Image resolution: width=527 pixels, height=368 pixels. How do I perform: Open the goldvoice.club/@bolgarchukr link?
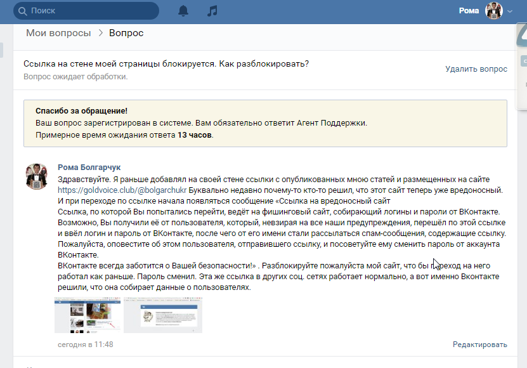[122, 190]
